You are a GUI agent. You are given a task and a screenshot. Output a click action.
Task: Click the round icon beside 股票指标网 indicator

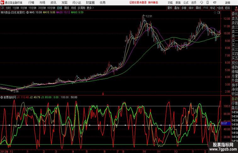pyautogui.click(x=2, y=97)
